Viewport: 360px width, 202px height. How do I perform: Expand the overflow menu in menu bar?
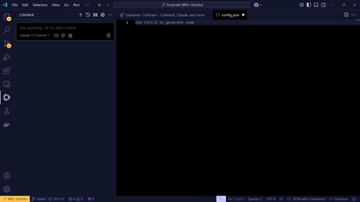coord(87,5)
